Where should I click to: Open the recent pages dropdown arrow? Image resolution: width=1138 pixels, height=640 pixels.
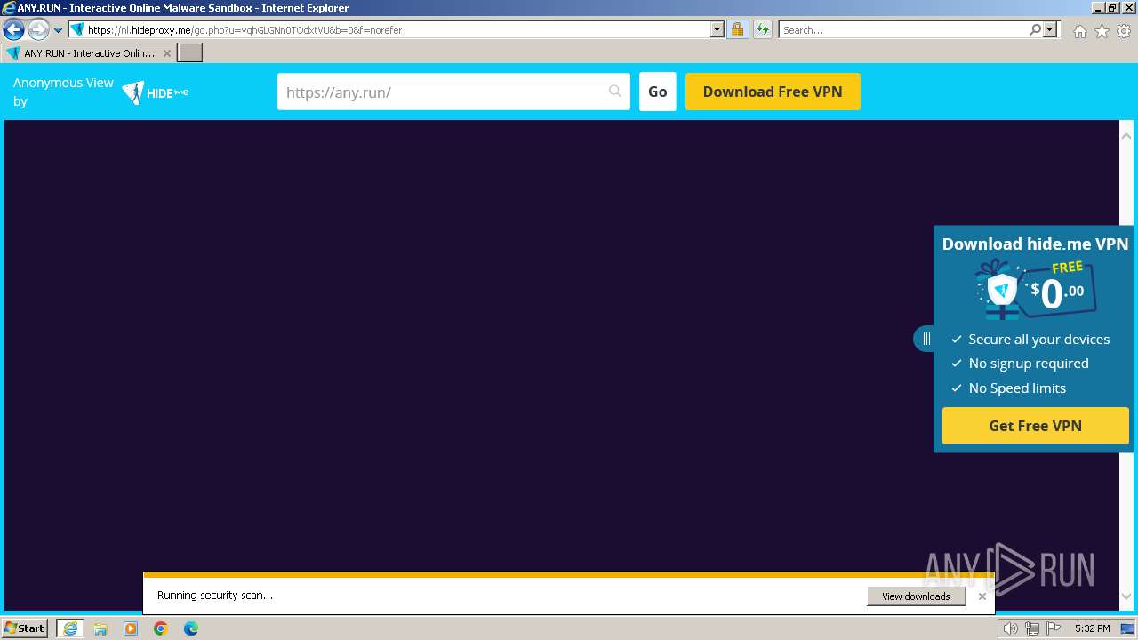(58, 30)
